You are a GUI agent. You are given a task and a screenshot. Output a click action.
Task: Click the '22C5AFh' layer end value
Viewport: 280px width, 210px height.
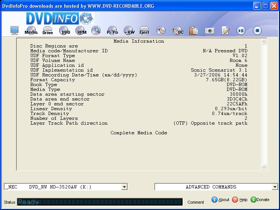(x=237, y=104)
